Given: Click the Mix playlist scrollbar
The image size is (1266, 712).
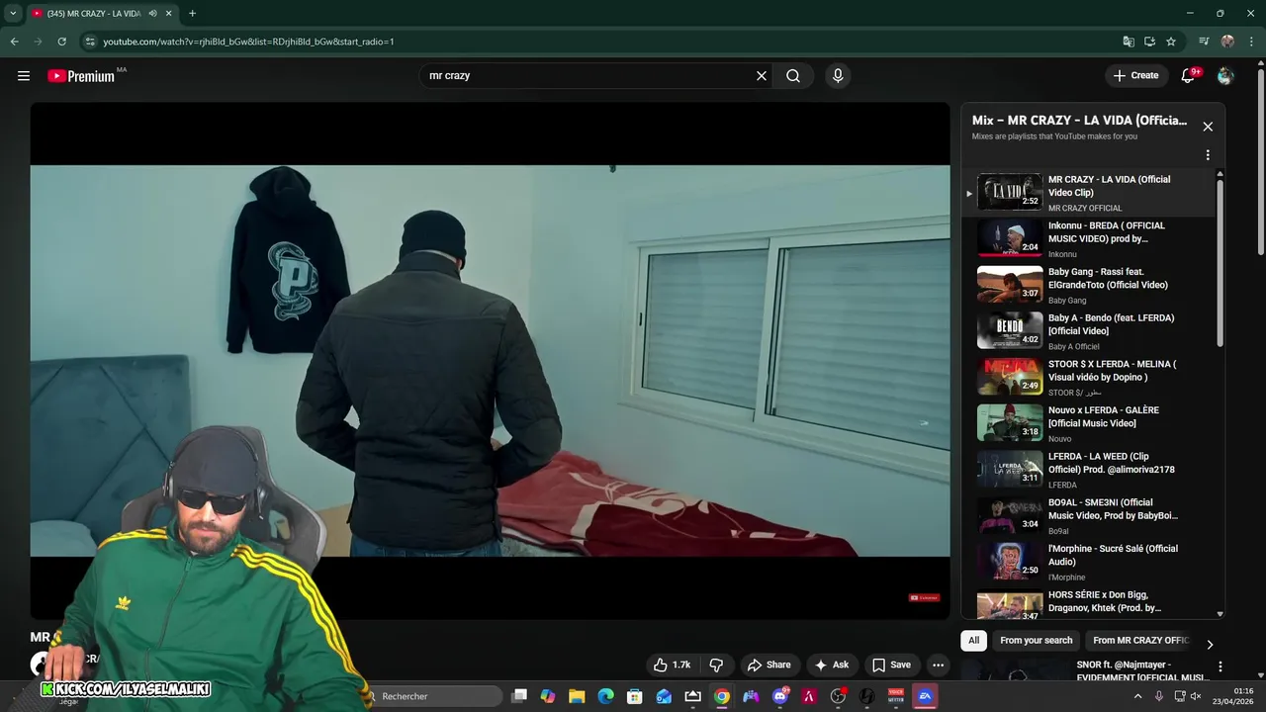Looking at the screenshot, I should pyautogui.click(x=1220, y=262).
